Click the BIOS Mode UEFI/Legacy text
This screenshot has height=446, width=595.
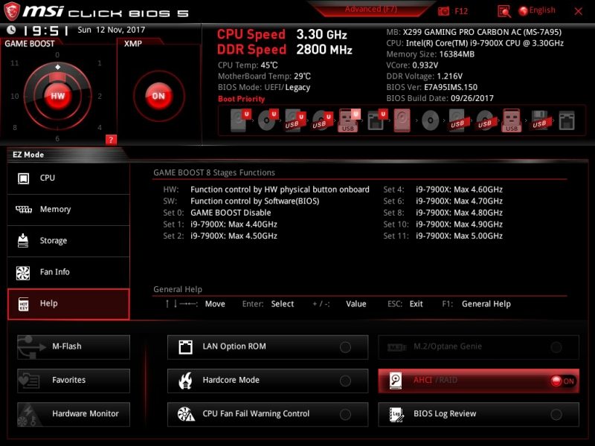pos(264,87)
